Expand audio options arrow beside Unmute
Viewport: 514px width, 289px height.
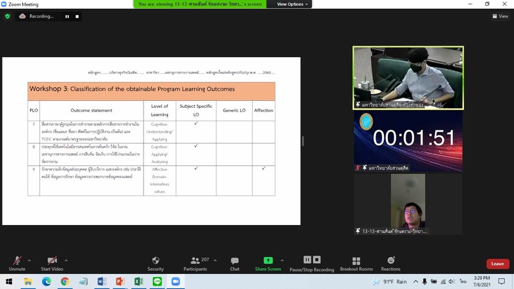pyautogui.click(x=29, y=261)
